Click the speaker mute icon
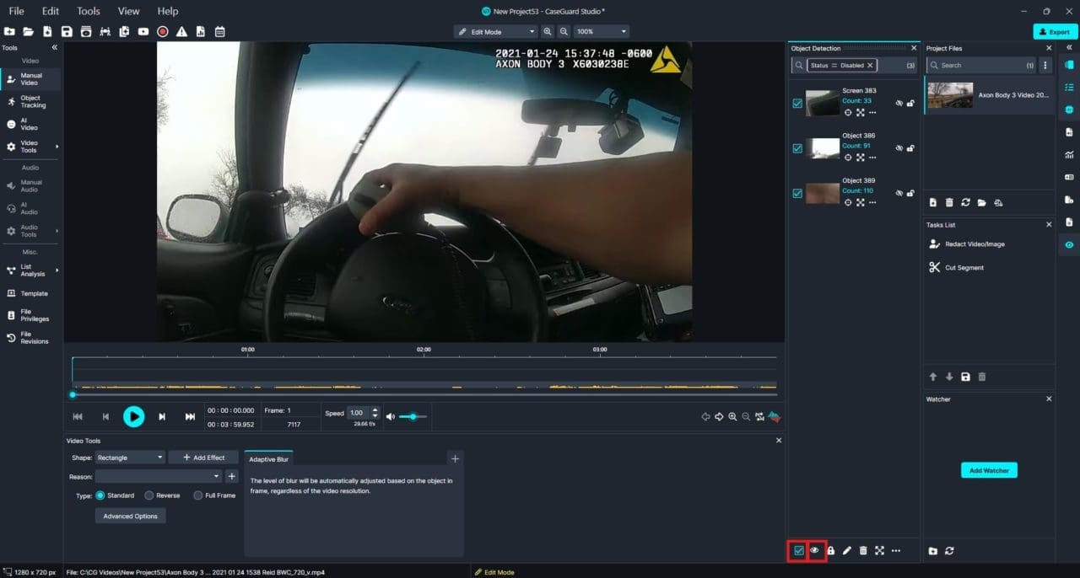The image size is (1080, 578). coord(390,416)
